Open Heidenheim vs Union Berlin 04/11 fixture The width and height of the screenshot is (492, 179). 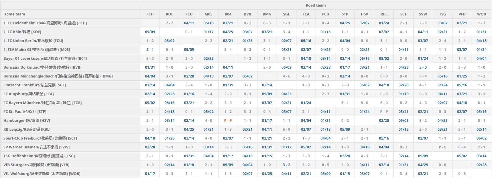[189, 23]
